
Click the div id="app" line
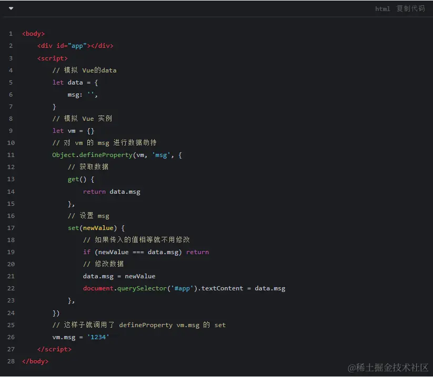(75, 46)
